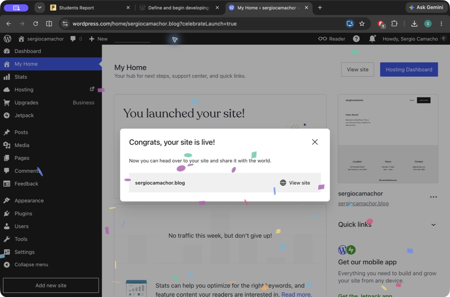Screen dimensions: 450x297
Task: Select My Home in sidebar
Action: tap(51, 64)
